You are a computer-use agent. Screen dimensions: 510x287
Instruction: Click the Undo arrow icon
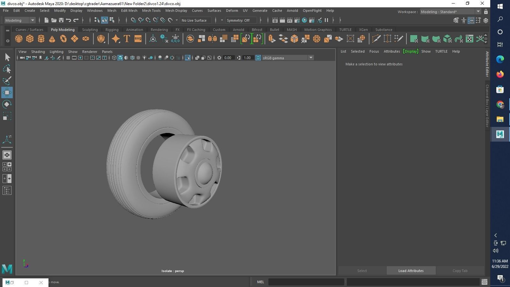click(x=69, y=20)
